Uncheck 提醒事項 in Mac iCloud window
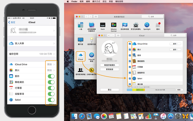The height and width of the screenshot is (121, 193). click(x=130, y=73)
